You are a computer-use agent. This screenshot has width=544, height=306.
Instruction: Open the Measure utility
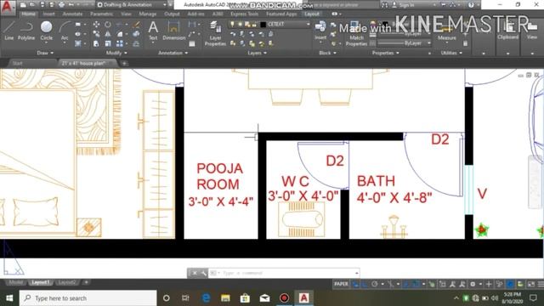click(x=446, y=33)
